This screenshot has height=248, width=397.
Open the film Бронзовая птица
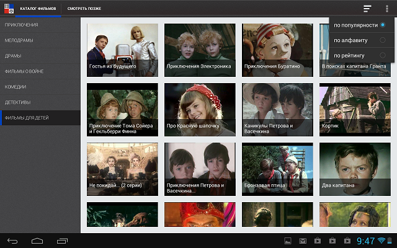tap(277, 169)
